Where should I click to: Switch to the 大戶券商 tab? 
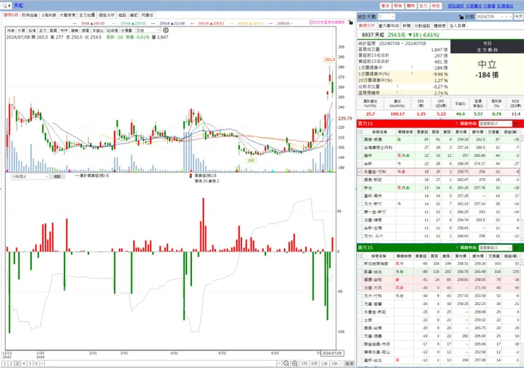(x=67, y=16)
